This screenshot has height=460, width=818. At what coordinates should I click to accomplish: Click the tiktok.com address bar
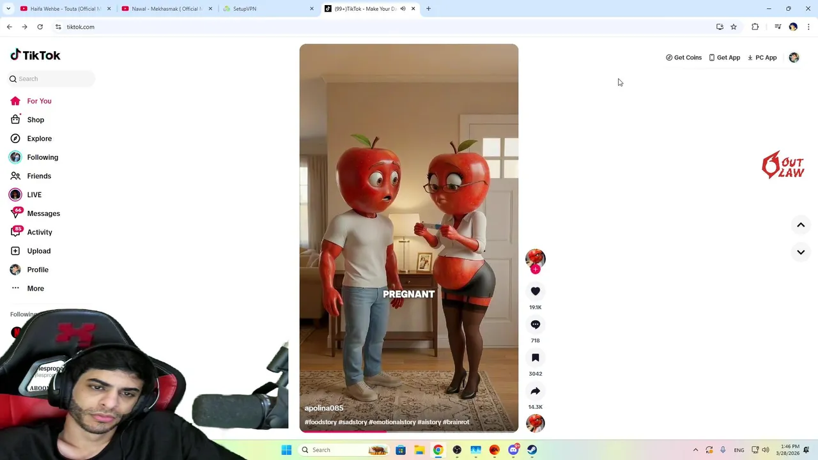[x=383, y=27]
